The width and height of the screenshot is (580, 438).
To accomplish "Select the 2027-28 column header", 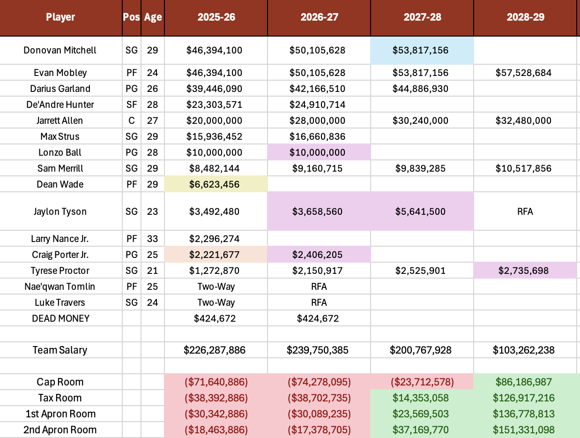I will (422, 17).
